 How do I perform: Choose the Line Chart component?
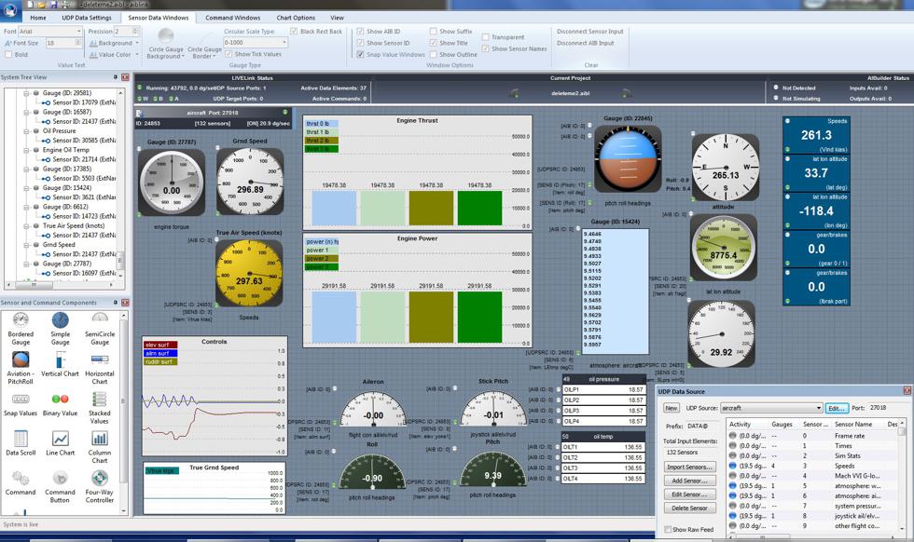tap(60, 443)
